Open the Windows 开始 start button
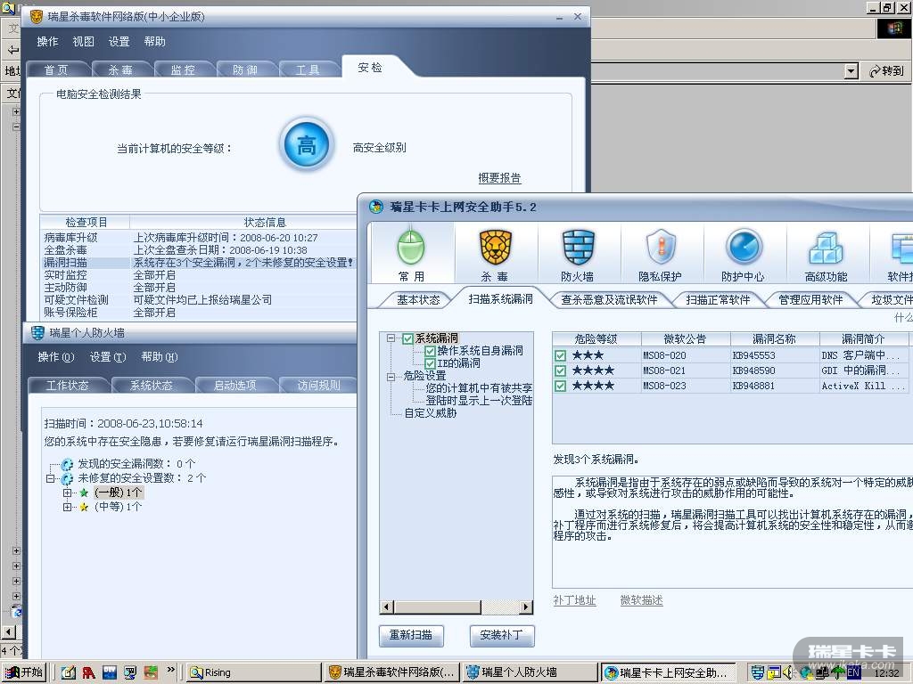 pyautogui.click(x=24, y=672)
